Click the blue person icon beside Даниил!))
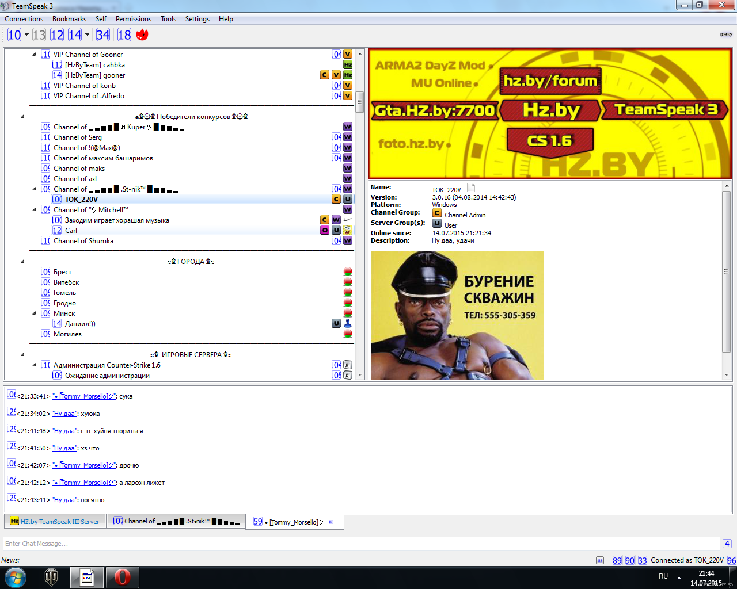 (348, 324)
